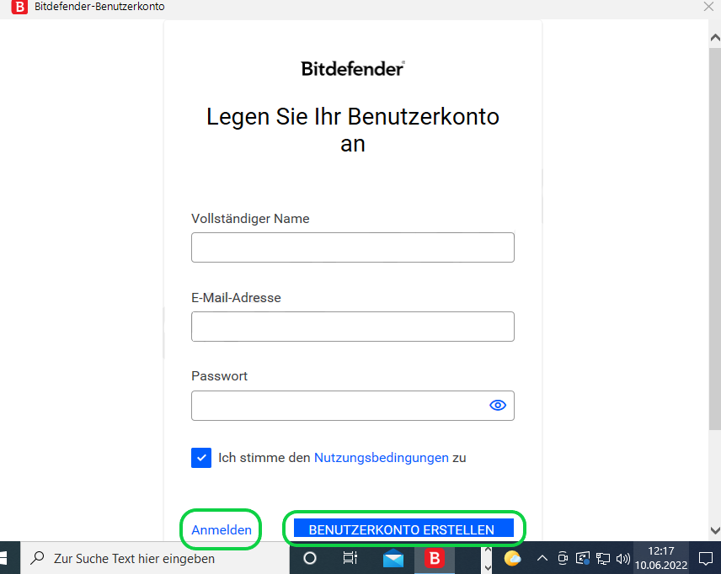
Task: Open the Nutzungsbedingungen link
Action: click(382, 458)
